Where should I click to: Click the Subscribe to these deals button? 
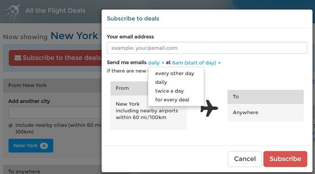tap(55, 58)
